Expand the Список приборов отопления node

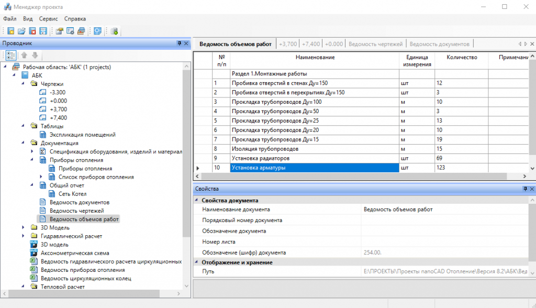pos(41,177)
